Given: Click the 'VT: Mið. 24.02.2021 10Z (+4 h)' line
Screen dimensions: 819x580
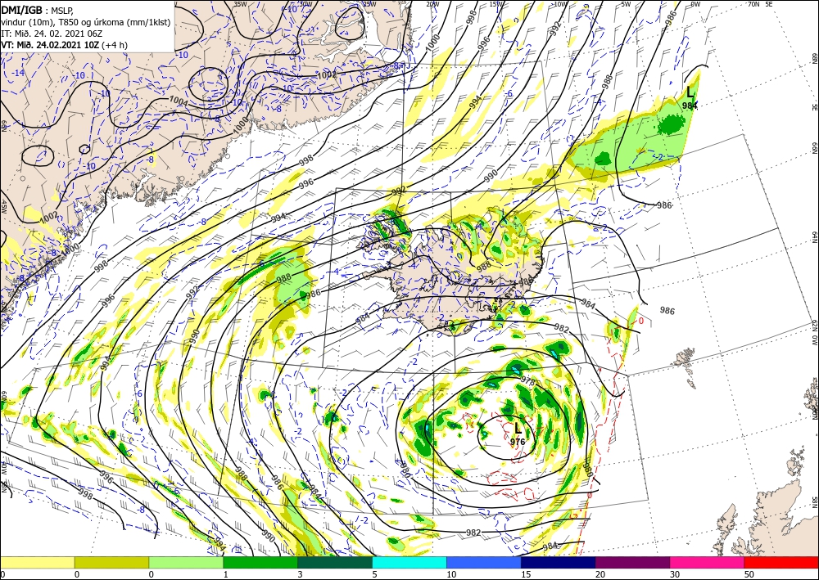Looking at the screenshot, I should pyautogui.click(x=64, y=45).
